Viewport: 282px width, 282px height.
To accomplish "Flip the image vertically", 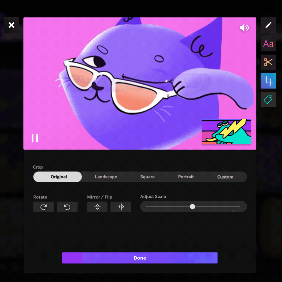I will point(97,207).
